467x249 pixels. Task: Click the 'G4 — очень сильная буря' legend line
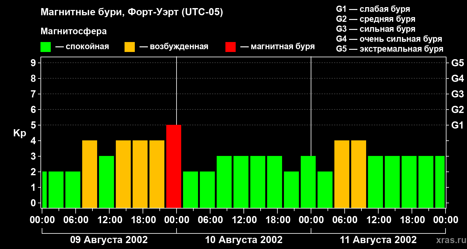(389, 39)
